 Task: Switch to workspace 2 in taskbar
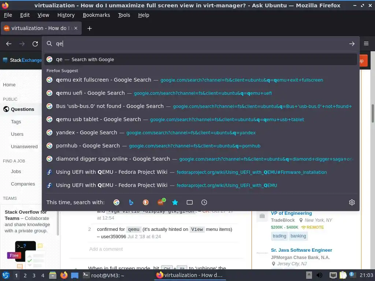25,276
